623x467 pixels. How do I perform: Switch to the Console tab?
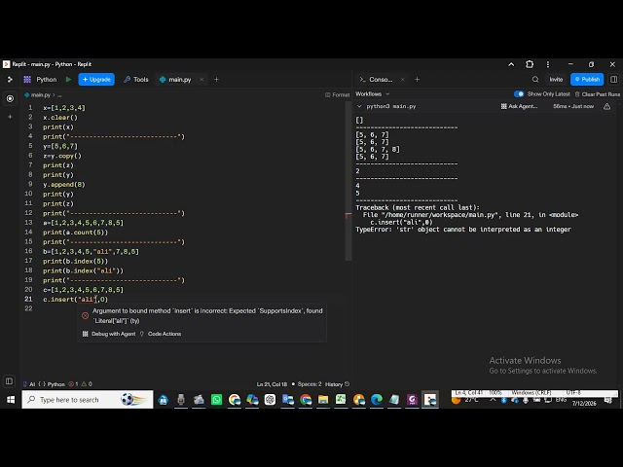377,80
